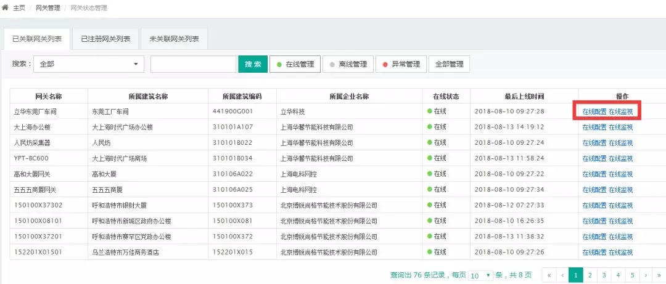Click 在线配置 for 150100X37302

click(x=594, y=206)
